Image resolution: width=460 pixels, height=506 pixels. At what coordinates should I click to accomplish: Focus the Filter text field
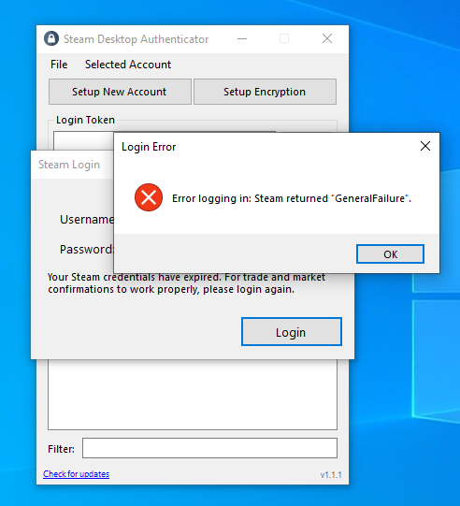[x=209, y=448]
